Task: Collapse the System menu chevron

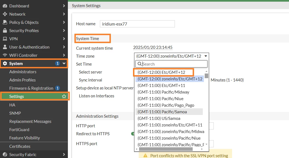Action: coord(64,64)
